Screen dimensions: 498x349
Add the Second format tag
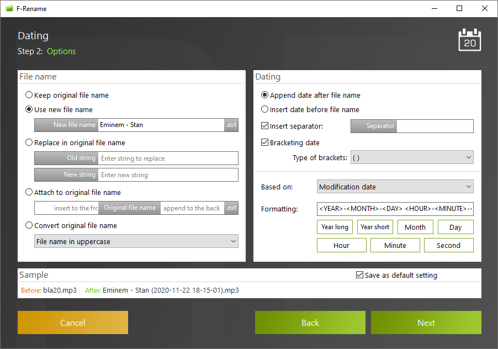coord(448,246)
